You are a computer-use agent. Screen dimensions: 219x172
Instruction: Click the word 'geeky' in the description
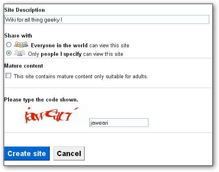point(52,20)
